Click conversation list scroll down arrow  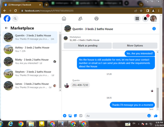coord(60,90)
